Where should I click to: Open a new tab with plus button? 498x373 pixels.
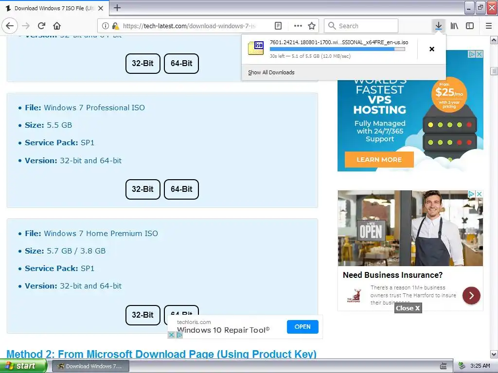[117, 8]
